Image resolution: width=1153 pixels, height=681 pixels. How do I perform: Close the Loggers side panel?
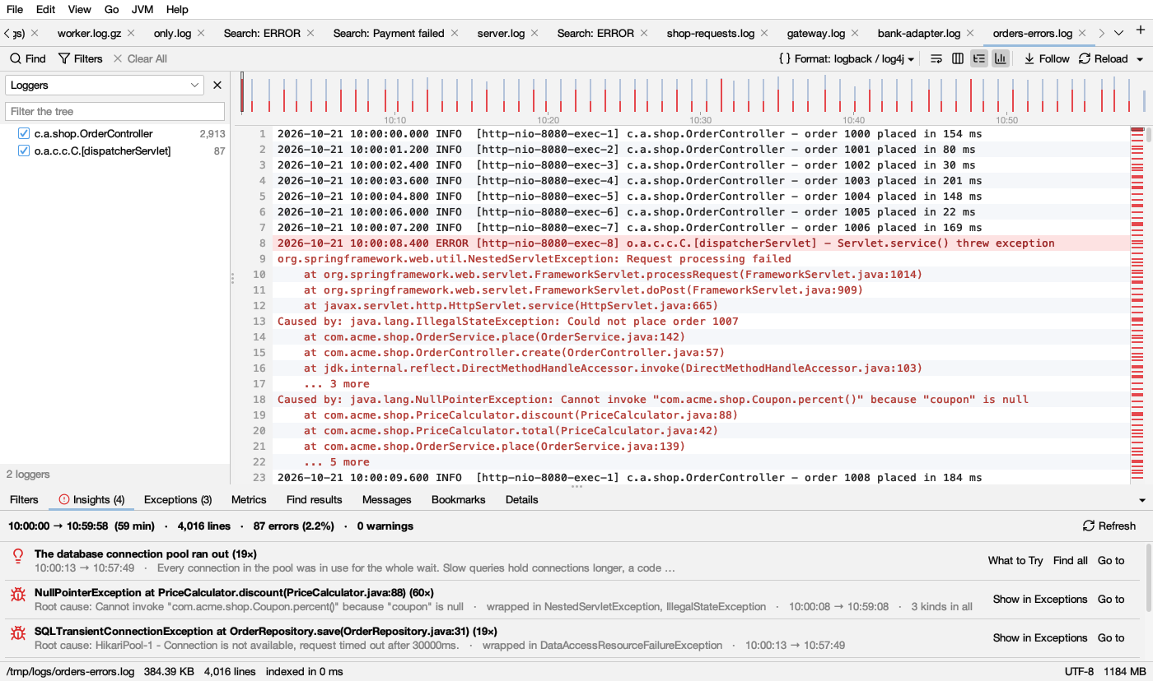point(217,85)
